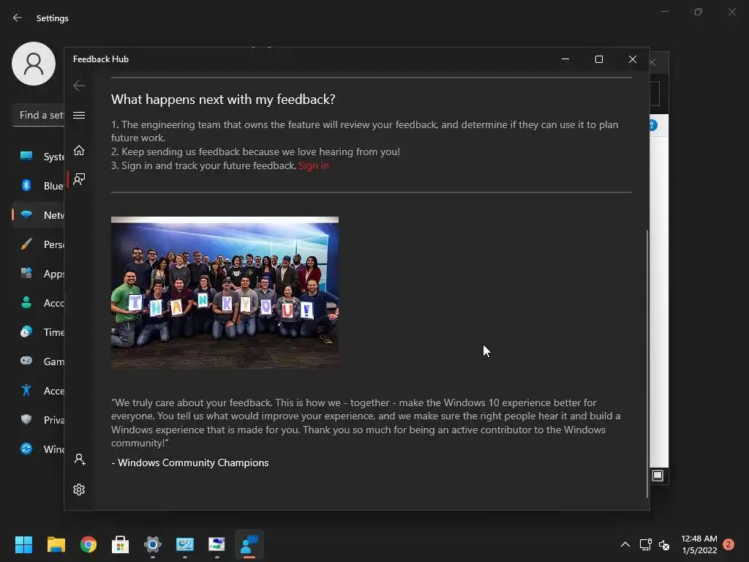Close the Feedback Hub window
749x562 pixels.
tap(633, 59)
